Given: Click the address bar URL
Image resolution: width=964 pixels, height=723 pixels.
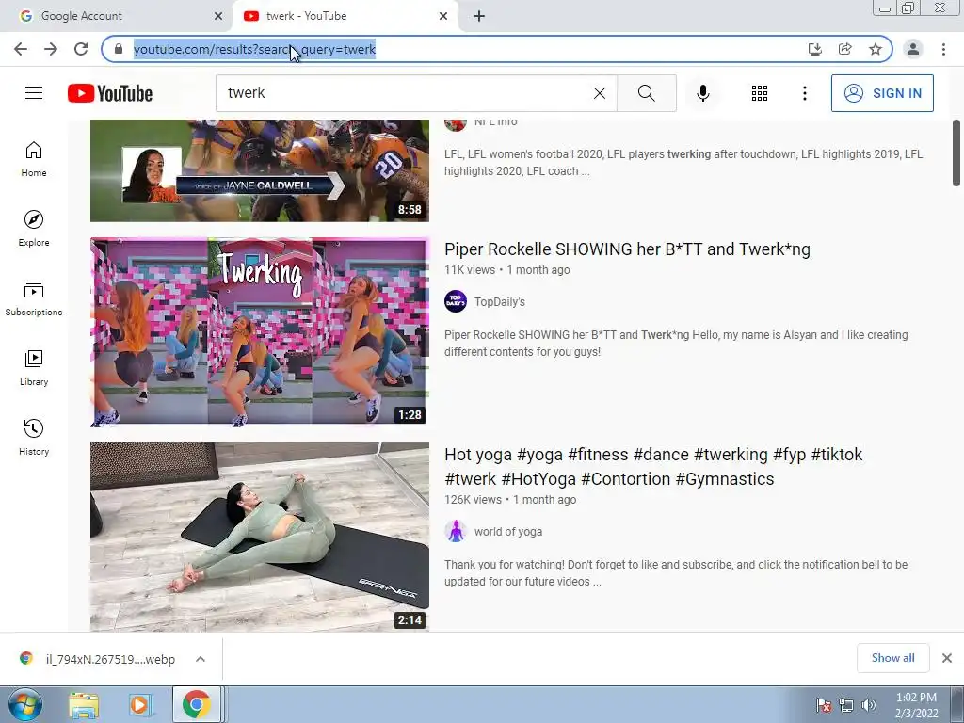Looking at the screenshot, I should (254, 49).
